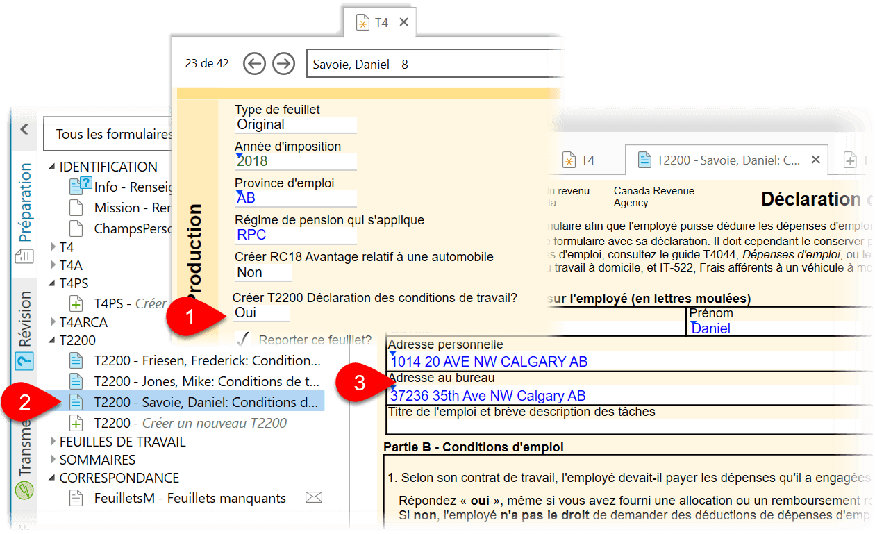The image size is (875, 534).
Task: Click the green plus T2200 icon
Action: pos(76,423)
